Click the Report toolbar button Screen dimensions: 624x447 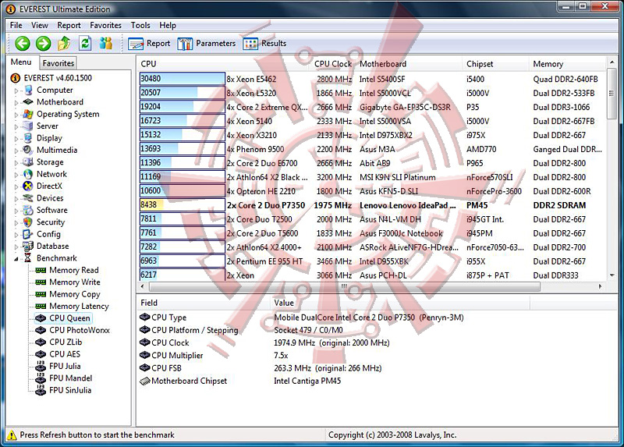[149, 44]
